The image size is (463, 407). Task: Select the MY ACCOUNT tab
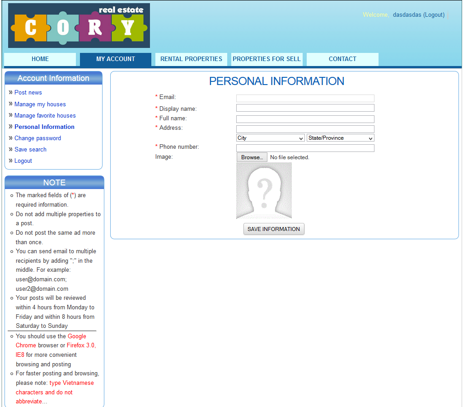(x=115, y=59)
